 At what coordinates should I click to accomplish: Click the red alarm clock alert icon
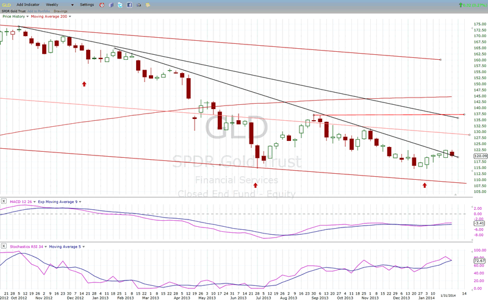[x=102, y=5]
